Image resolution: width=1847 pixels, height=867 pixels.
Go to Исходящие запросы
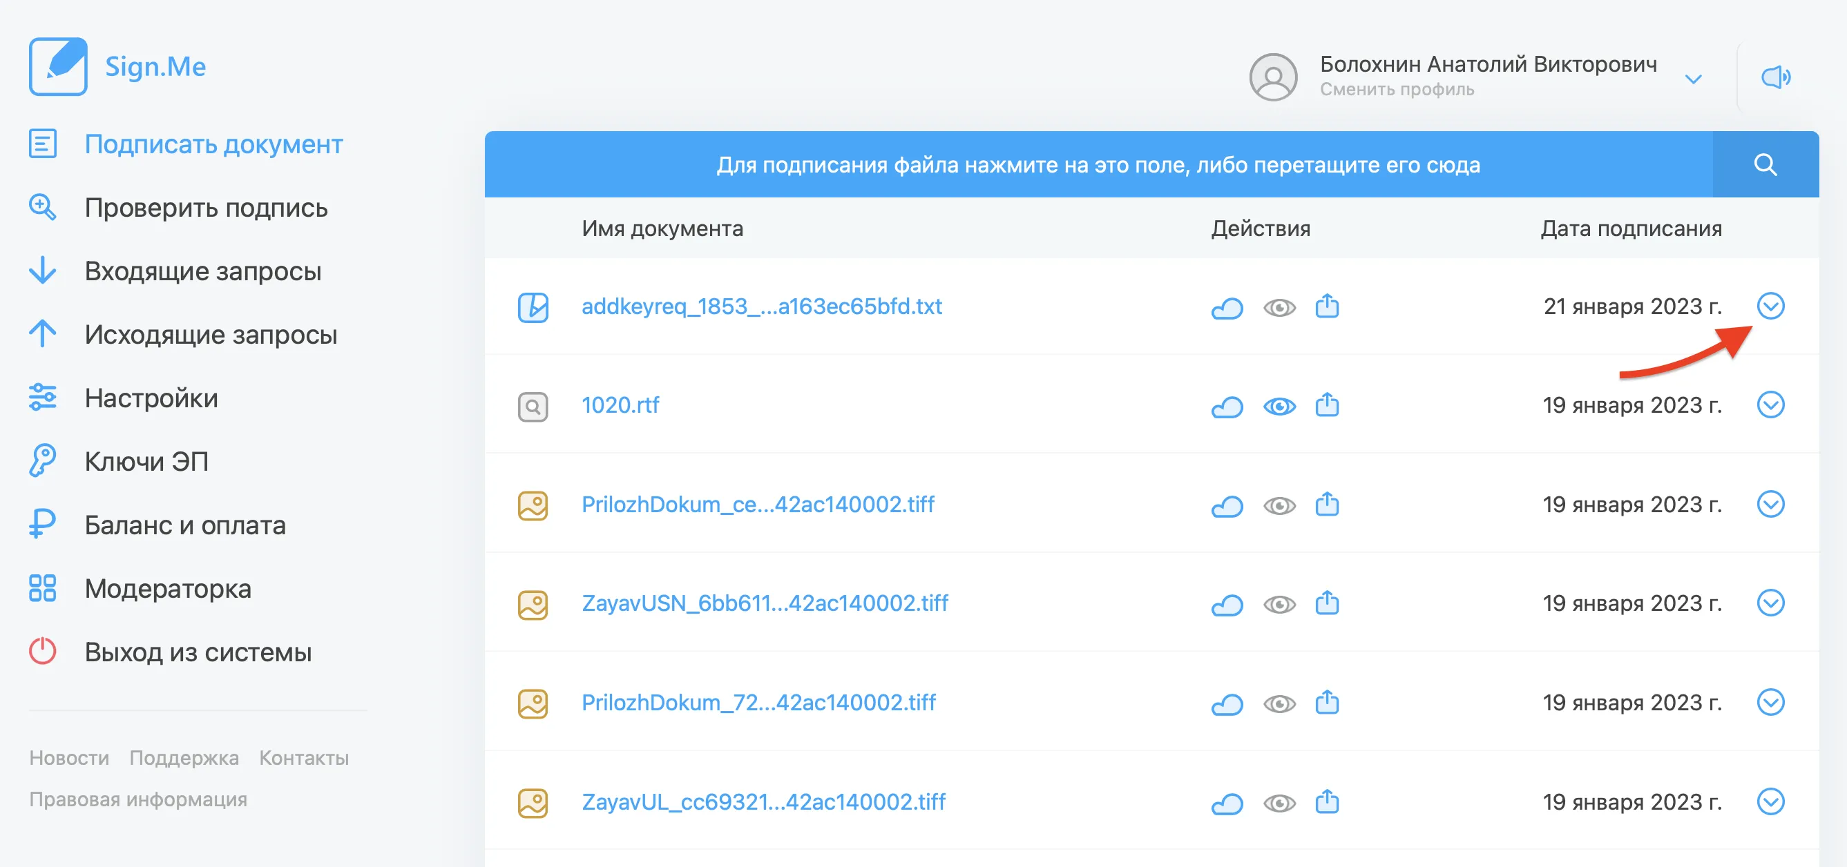pos(182,335)
